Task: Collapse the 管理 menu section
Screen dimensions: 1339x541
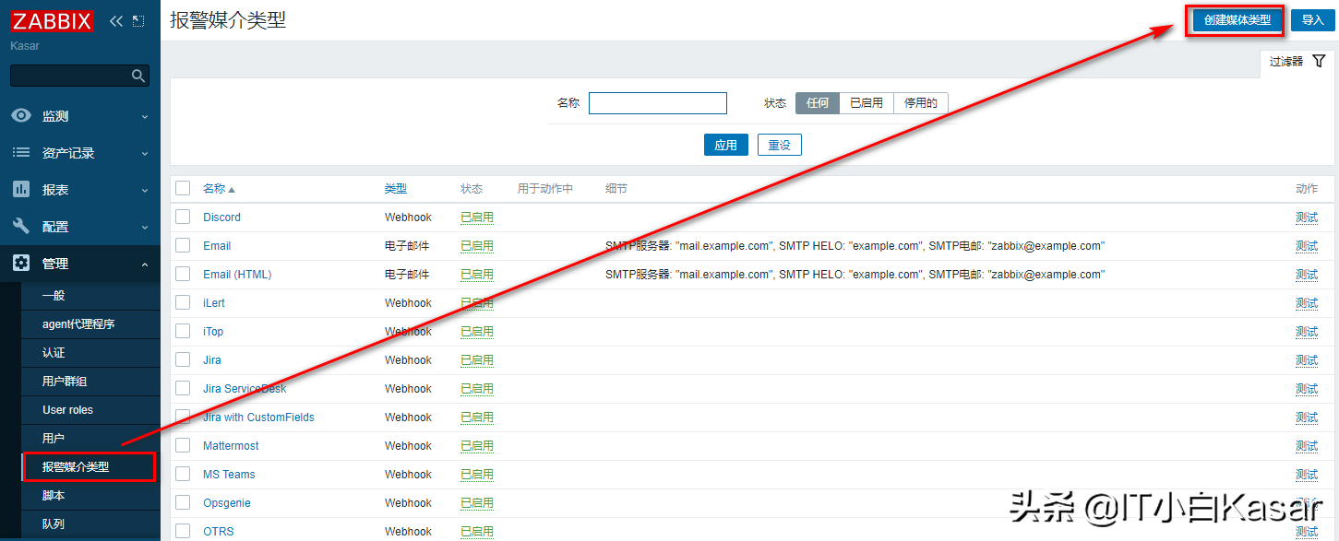Action: tap(144, 265)
